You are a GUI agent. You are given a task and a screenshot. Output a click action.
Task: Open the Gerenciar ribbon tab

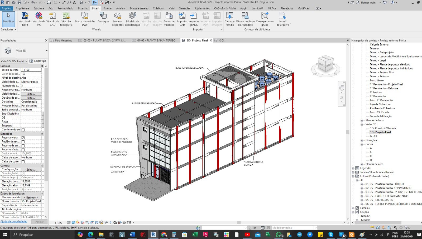pos(184,8)
